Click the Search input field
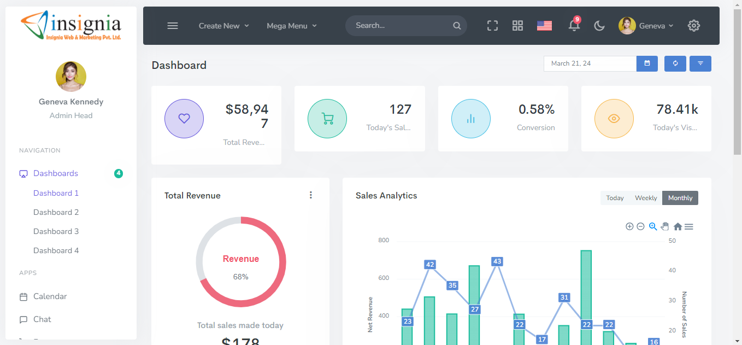742x345 pixels. (402, 26)
